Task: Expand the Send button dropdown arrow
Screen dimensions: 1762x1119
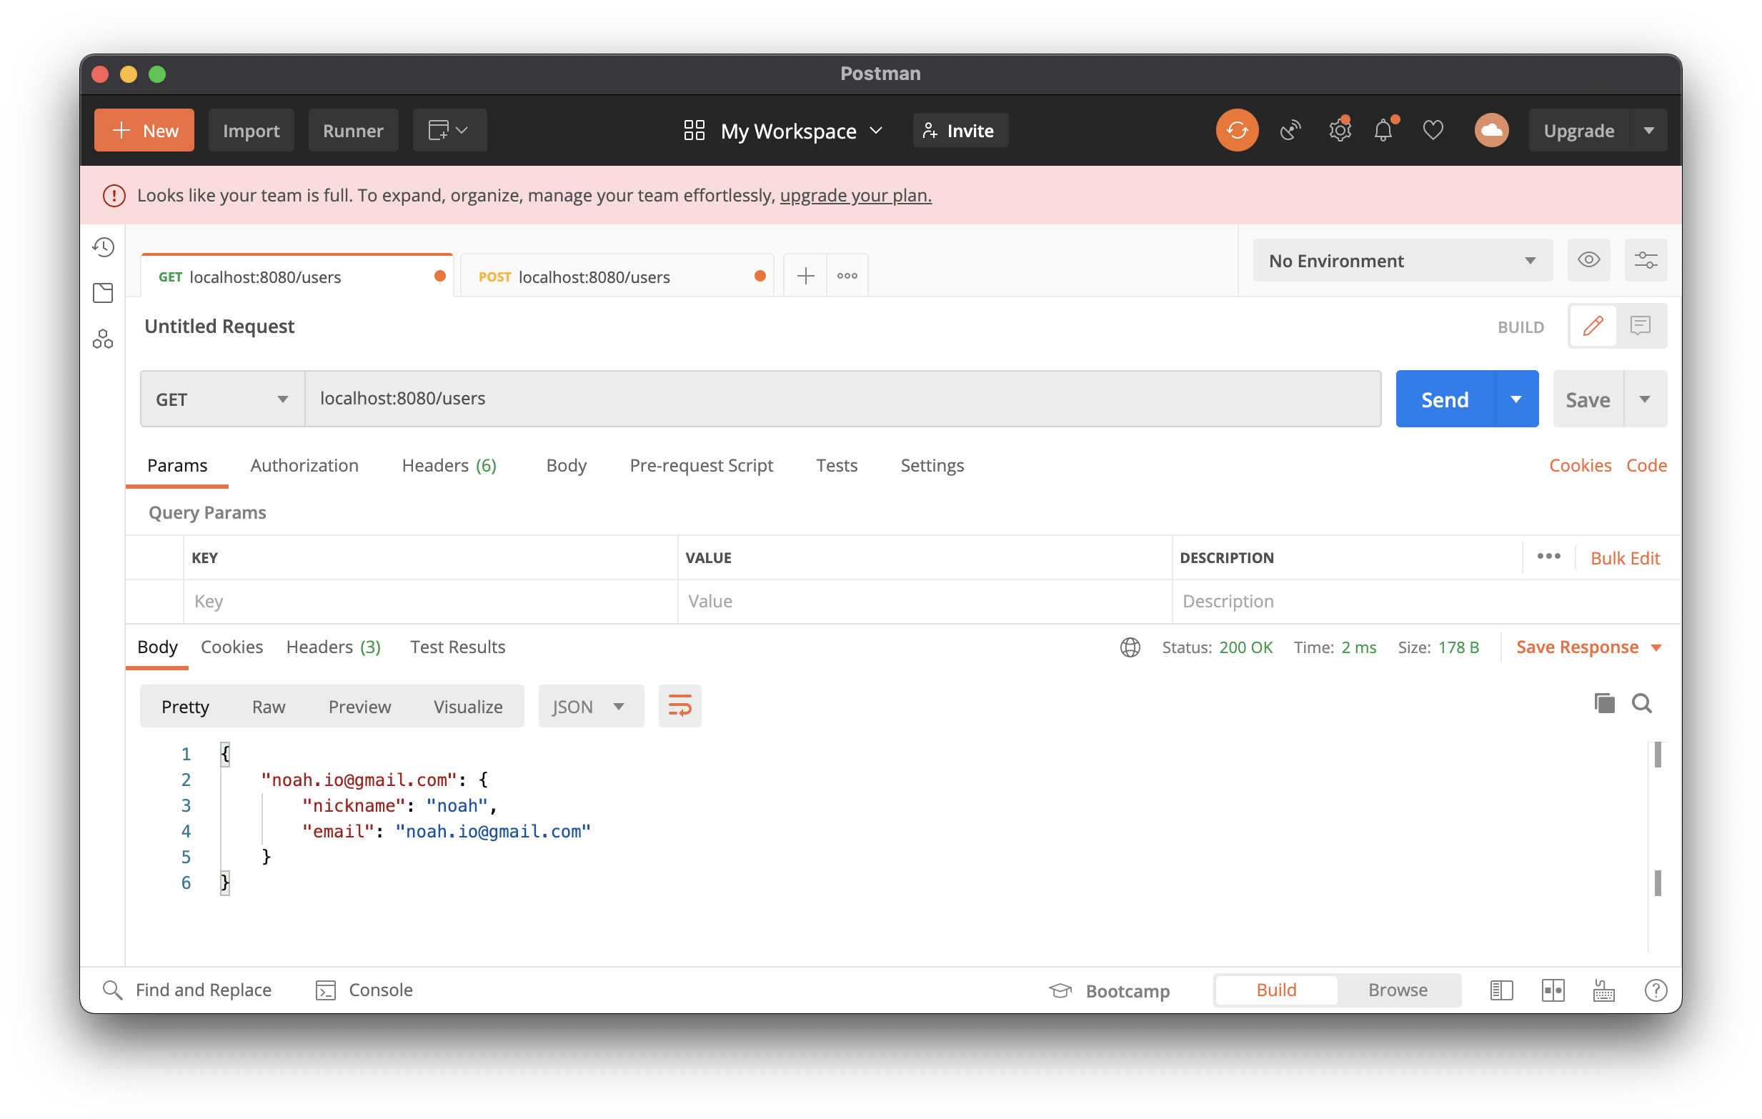Action: click(1516, 399)
